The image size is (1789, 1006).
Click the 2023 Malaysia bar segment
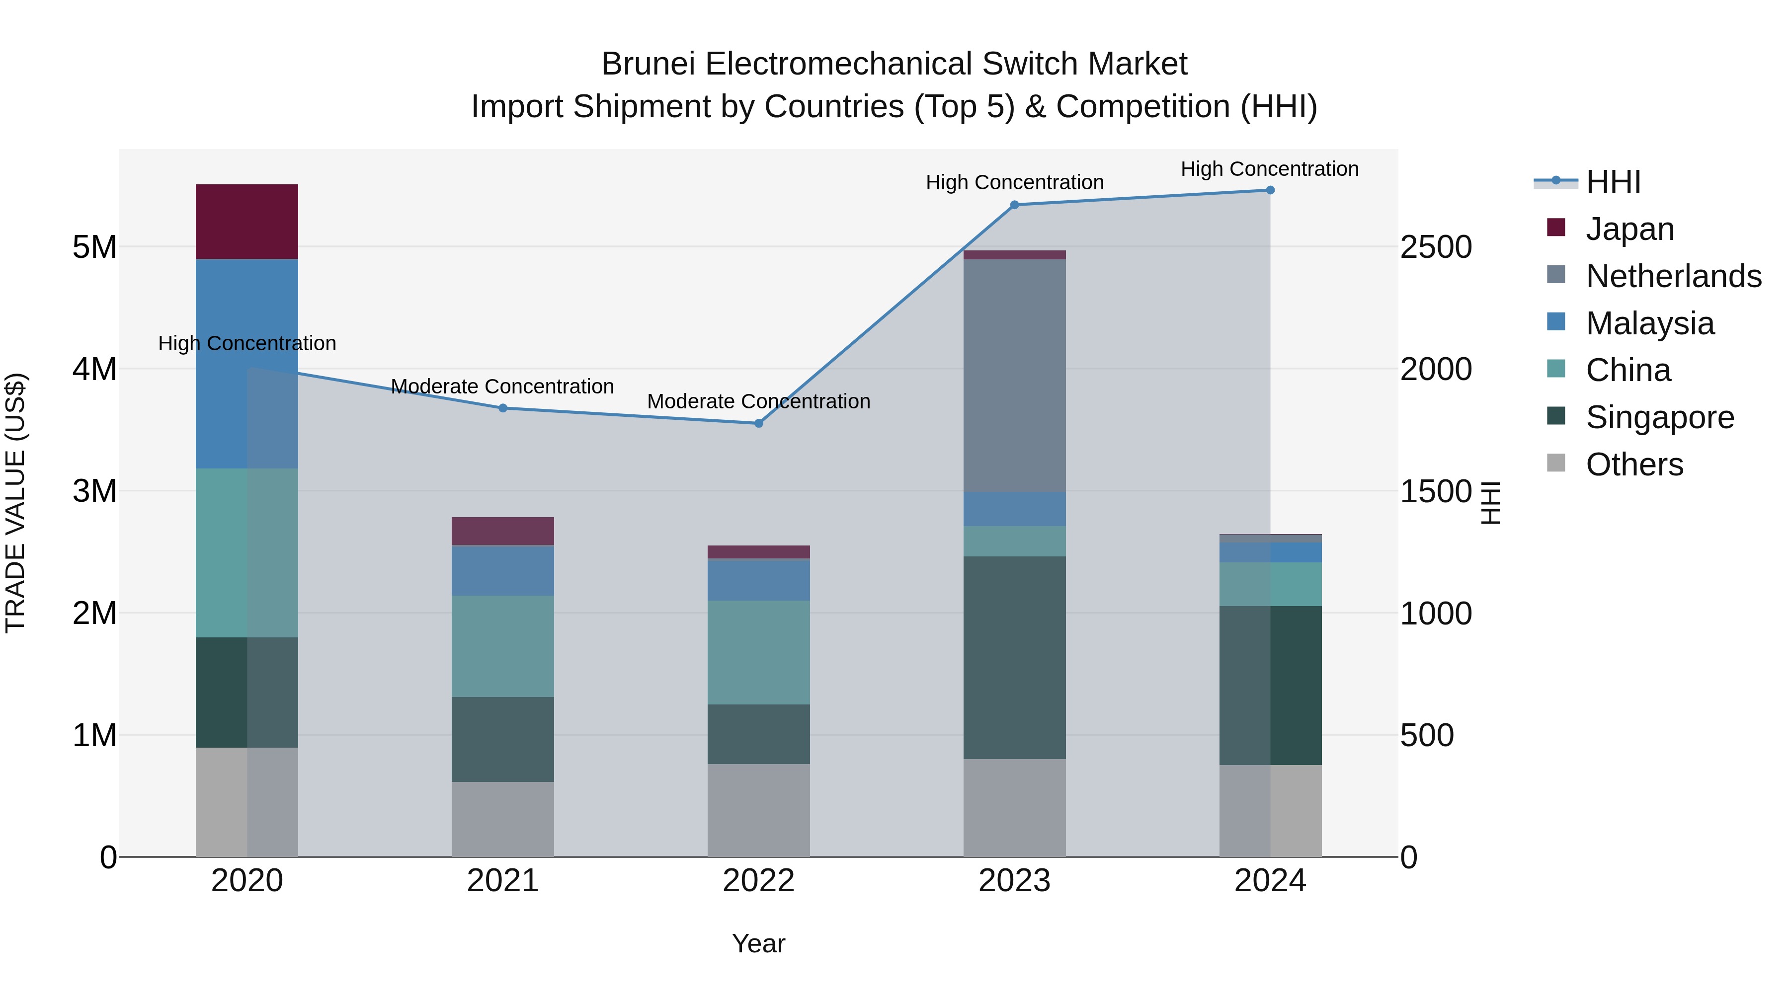tap(1015, 510)
